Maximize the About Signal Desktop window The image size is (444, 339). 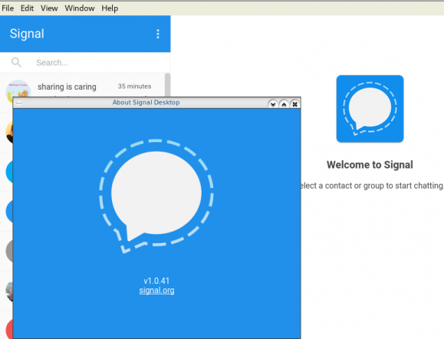pos(284,104)
